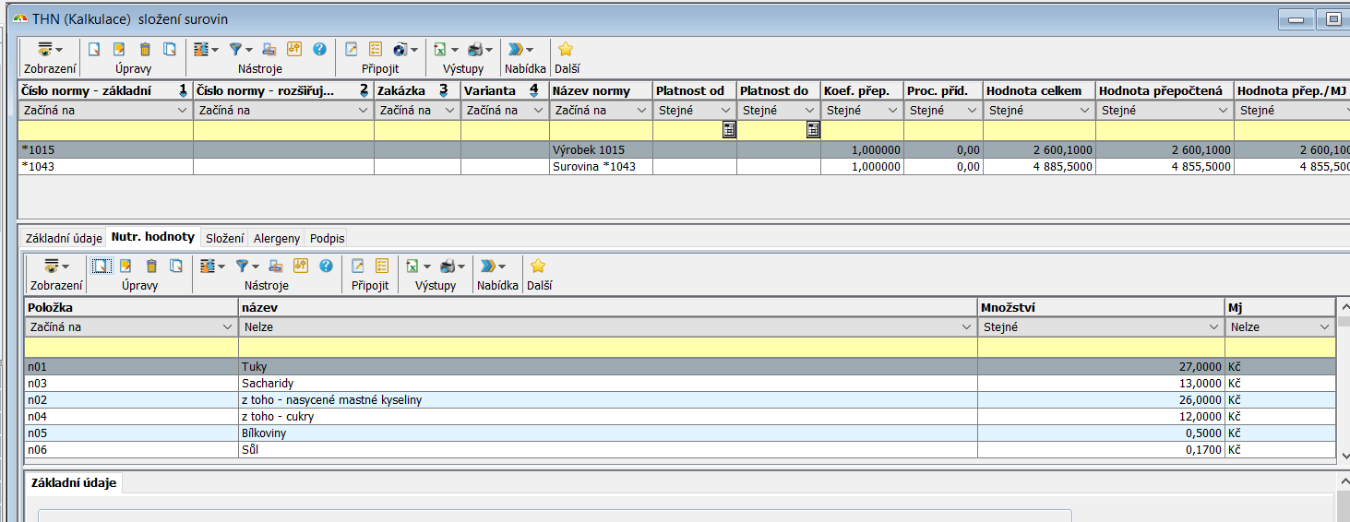This screenshot has width=1350, height=522.
Task: Click the trash icon in lower toolbar
Action: (x=151, y=267)
